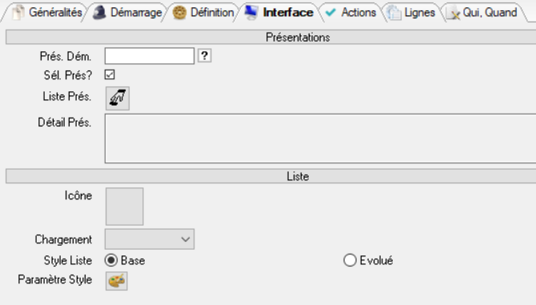
Task: Click the Démarrage tab icon
Action: coord(99,13)
